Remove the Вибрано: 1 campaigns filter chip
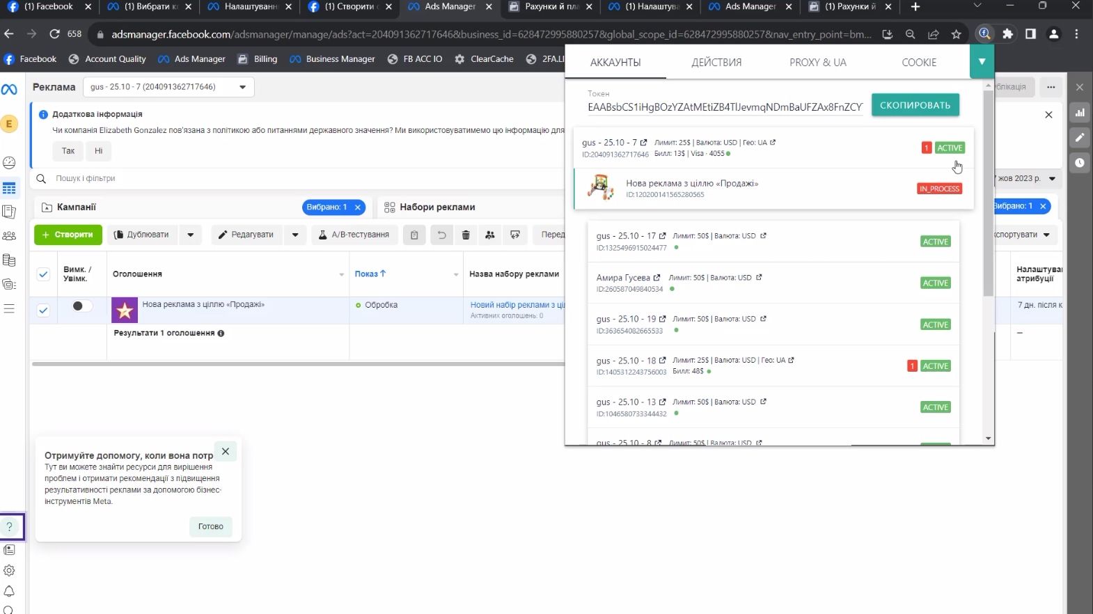 tap(358, 207)
